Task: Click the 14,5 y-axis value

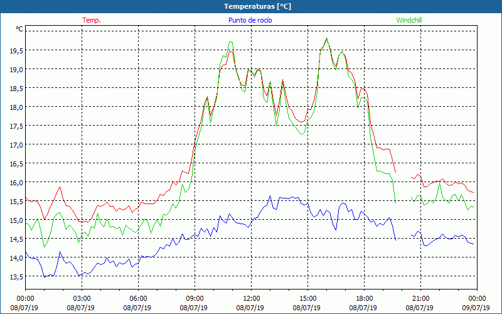Action: tap(16, 239)
